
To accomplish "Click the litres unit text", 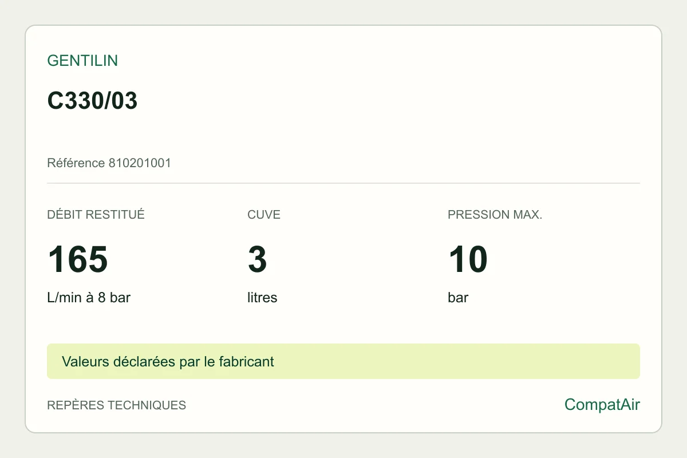I will point(262,298).
